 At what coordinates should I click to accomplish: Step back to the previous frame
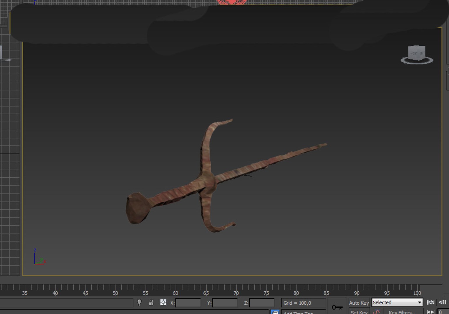click(x=442, y=302)
